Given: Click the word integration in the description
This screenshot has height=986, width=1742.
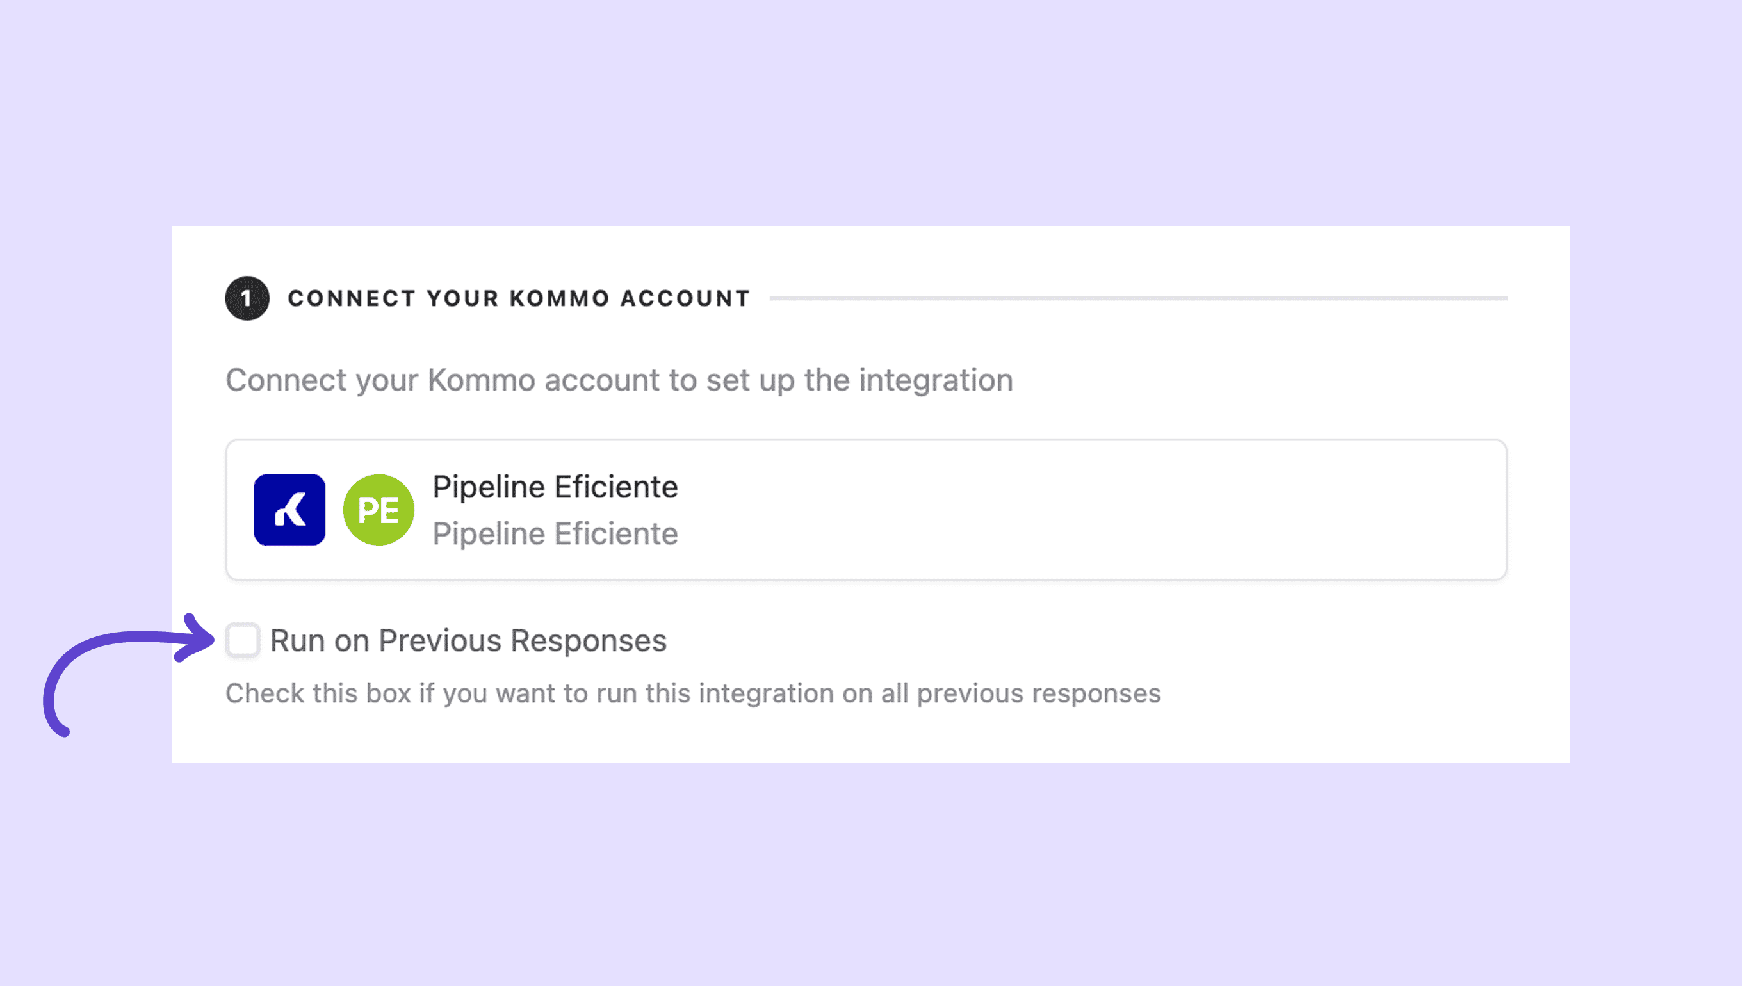Looking at the screenshot, I should point(935,380).
